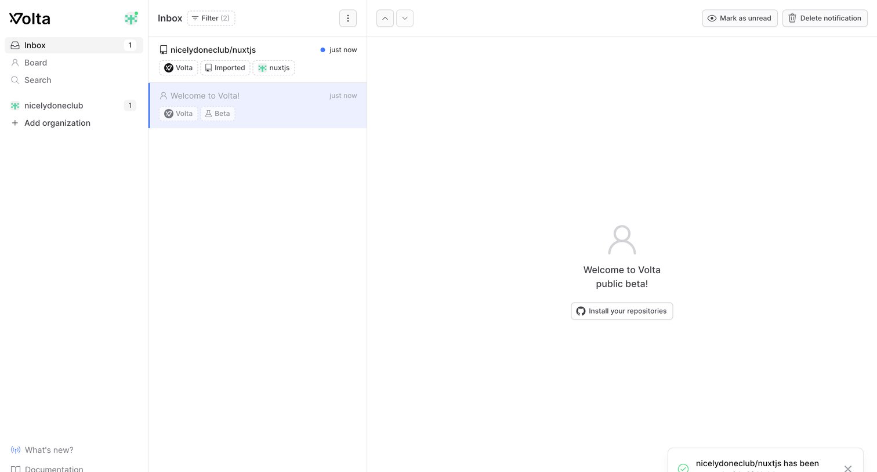Click the toast message about nicelydoneclub/nuxtjs
This screenshot has height=472, width=877.
758,463
